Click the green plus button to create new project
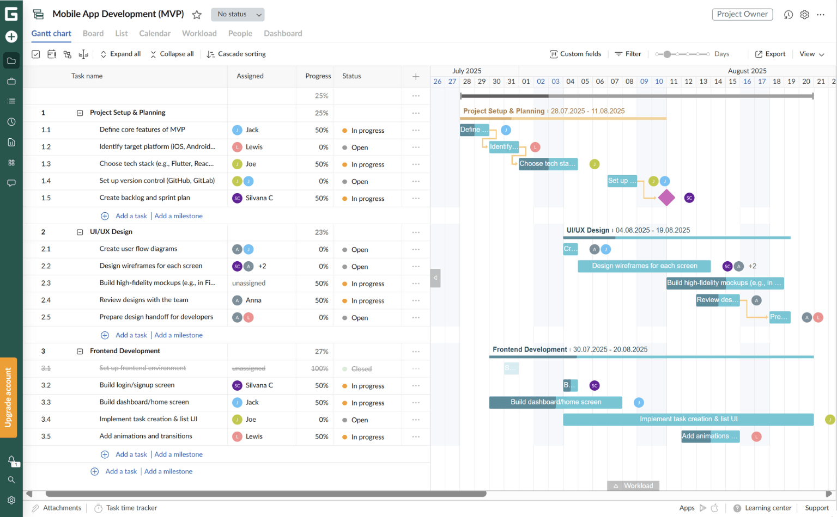 coord(11,37)
